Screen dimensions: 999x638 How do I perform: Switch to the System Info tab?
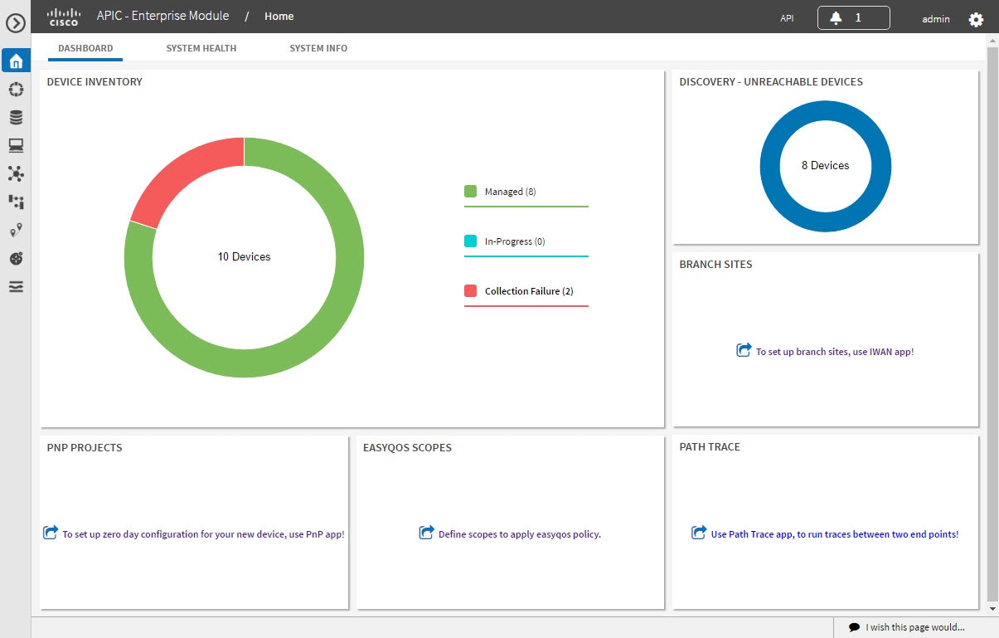[318, 48]
